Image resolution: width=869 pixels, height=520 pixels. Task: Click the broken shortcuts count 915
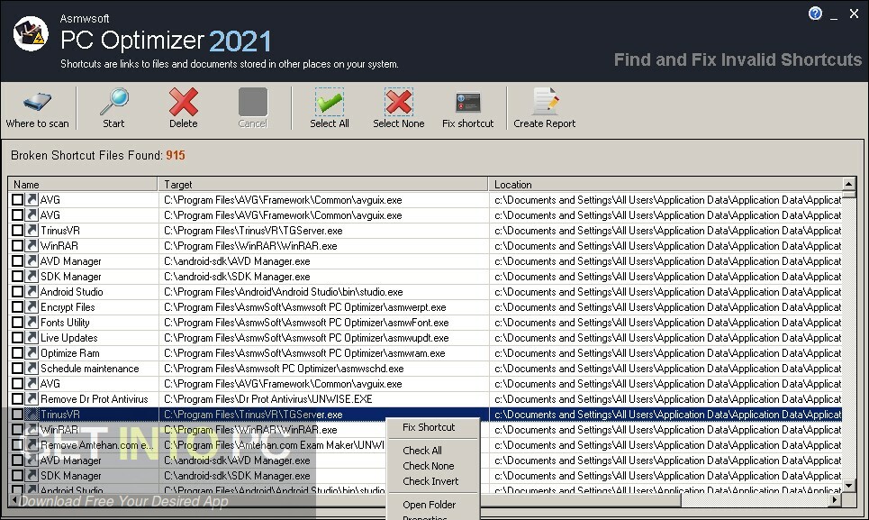[175, 155]
